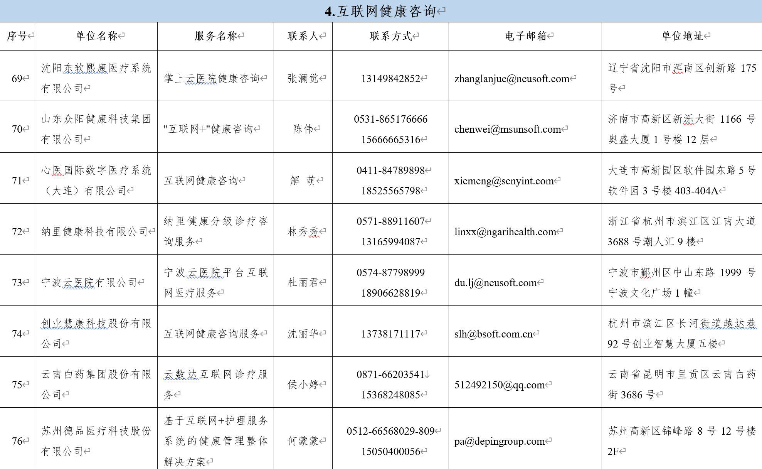Click service 云数达互联网诊疗服务

[216, 385]
